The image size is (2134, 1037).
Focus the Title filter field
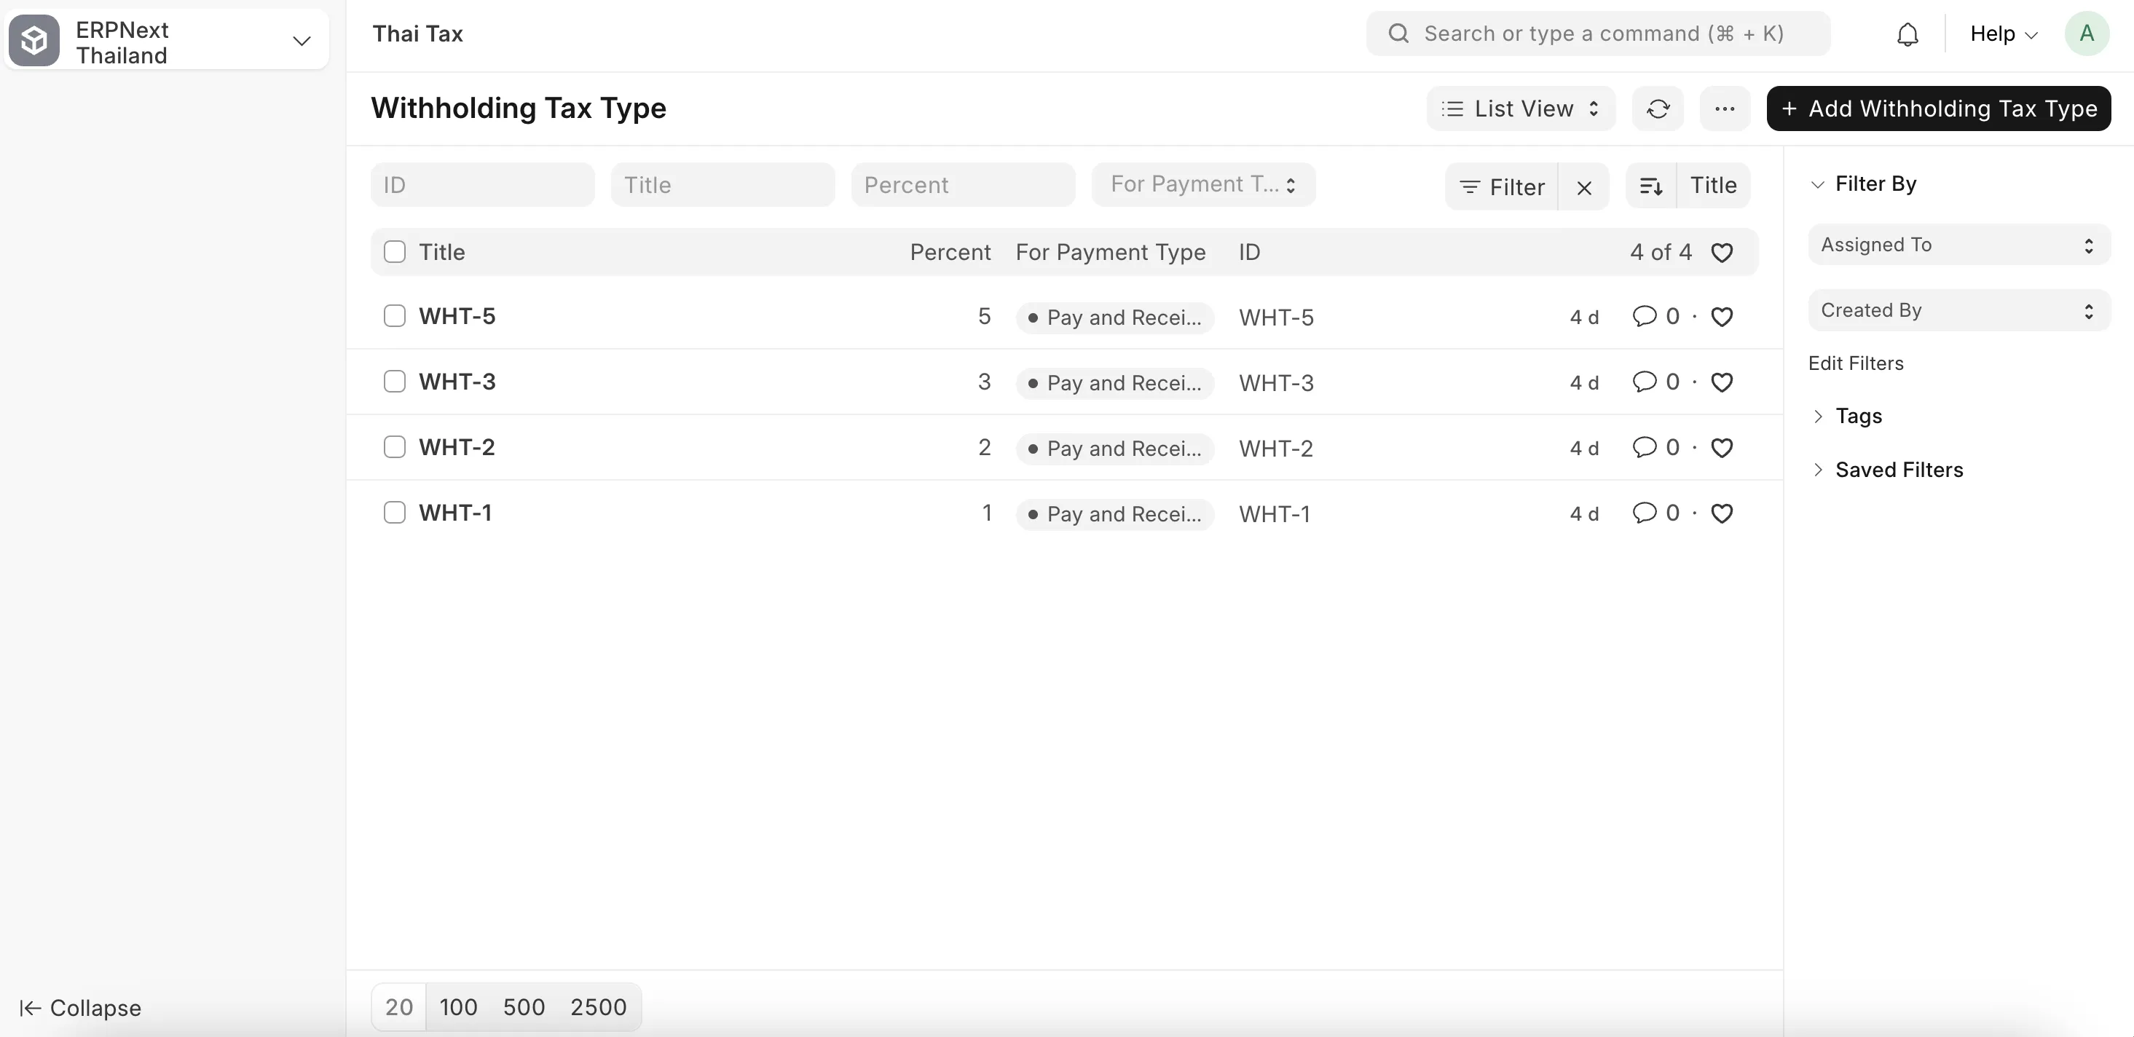pos(723,185)
